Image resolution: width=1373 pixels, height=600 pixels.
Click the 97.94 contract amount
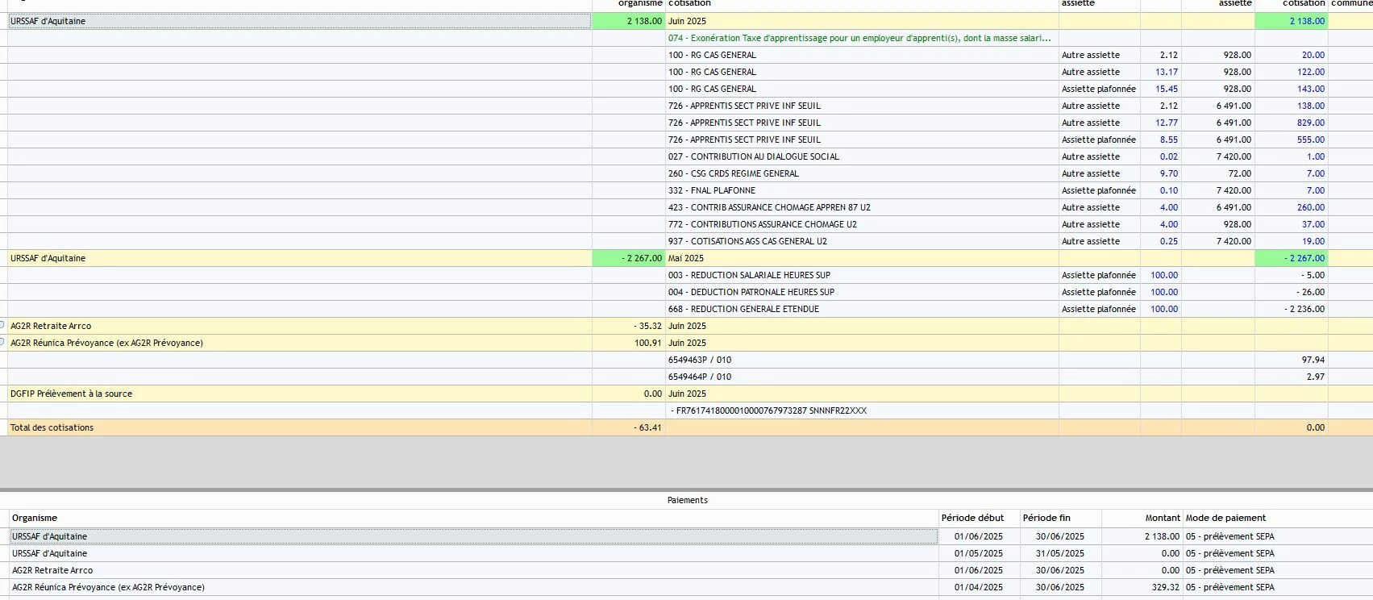(x=1313, y=360)
